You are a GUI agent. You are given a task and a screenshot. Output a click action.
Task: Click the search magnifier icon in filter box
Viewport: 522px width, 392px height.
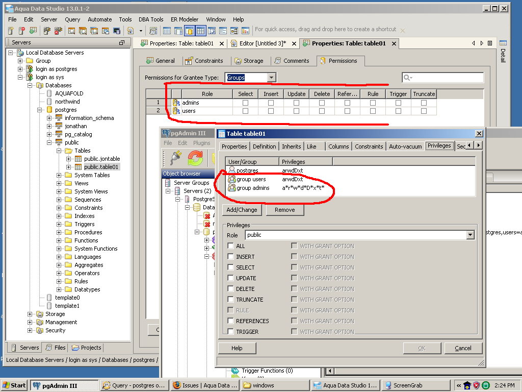[x=407, y=78]
